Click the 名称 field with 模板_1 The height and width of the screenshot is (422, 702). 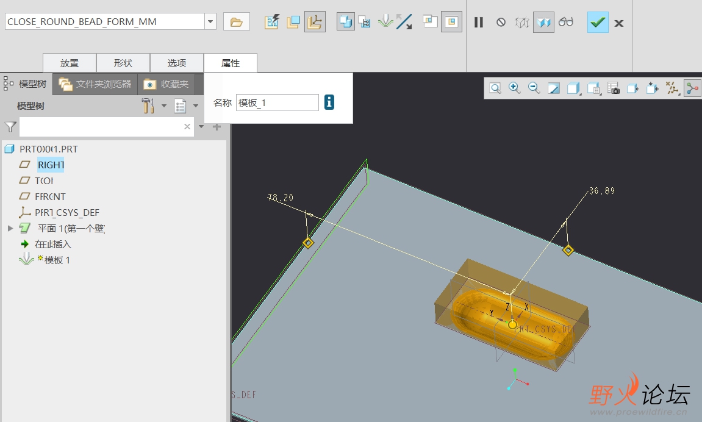(277, 102)
